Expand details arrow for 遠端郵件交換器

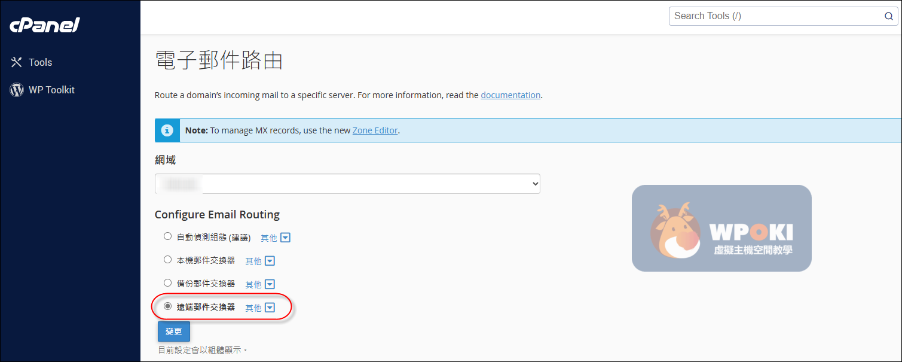coord(270,308)
